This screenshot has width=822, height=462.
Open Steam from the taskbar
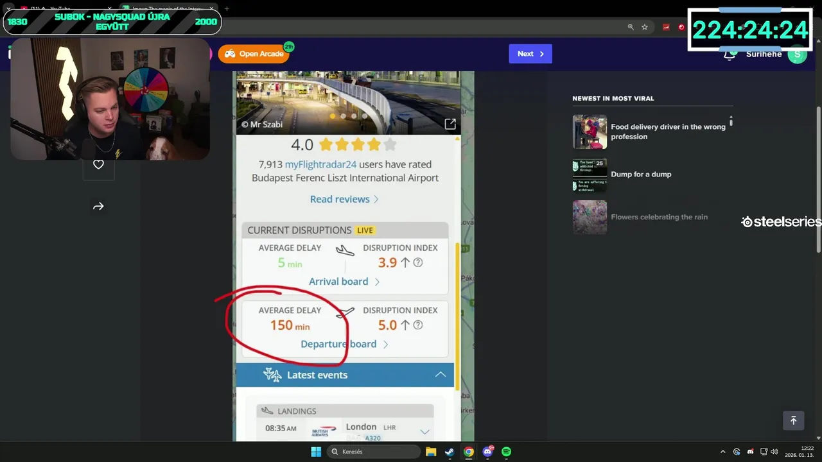(450, 452)
